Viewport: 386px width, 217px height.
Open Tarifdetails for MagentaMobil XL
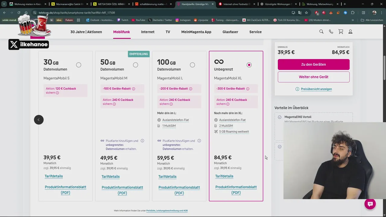tap(224, 176)
